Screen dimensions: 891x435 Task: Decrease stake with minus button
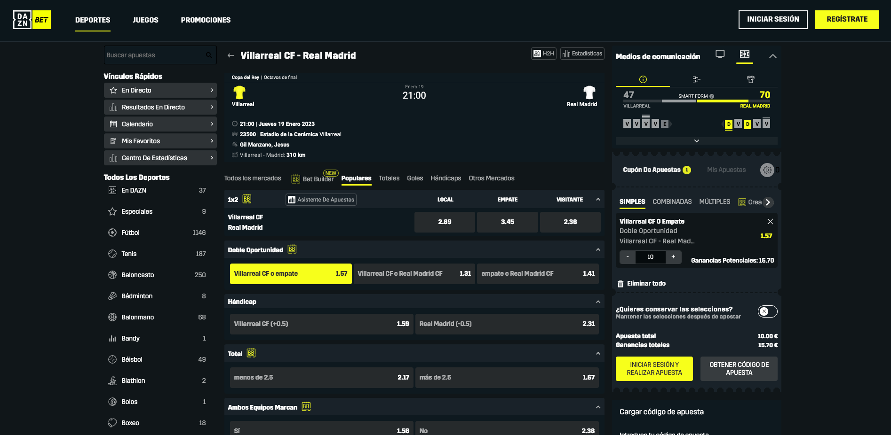pyautogui.click(x=628, y=257)
